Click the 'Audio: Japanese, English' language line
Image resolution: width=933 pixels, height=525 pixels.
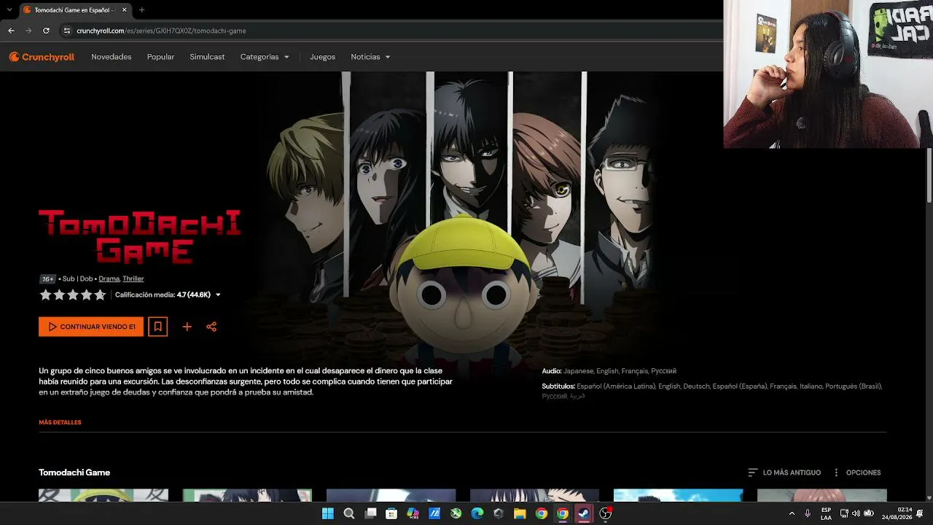(x=609, y=371)
